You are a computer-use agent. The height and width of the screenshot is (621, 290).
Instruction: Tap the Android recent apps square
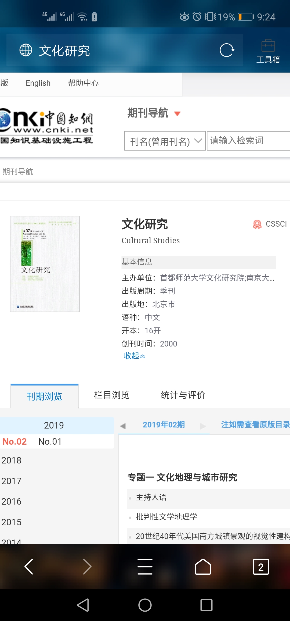[x=206, y=605]
